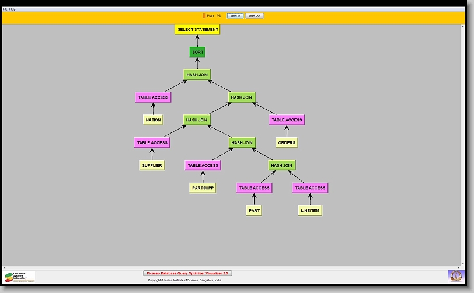The image size is (474, 293).
Task: Click the Database Systems Laboratory logo
Action: click(x=19, y=277)
